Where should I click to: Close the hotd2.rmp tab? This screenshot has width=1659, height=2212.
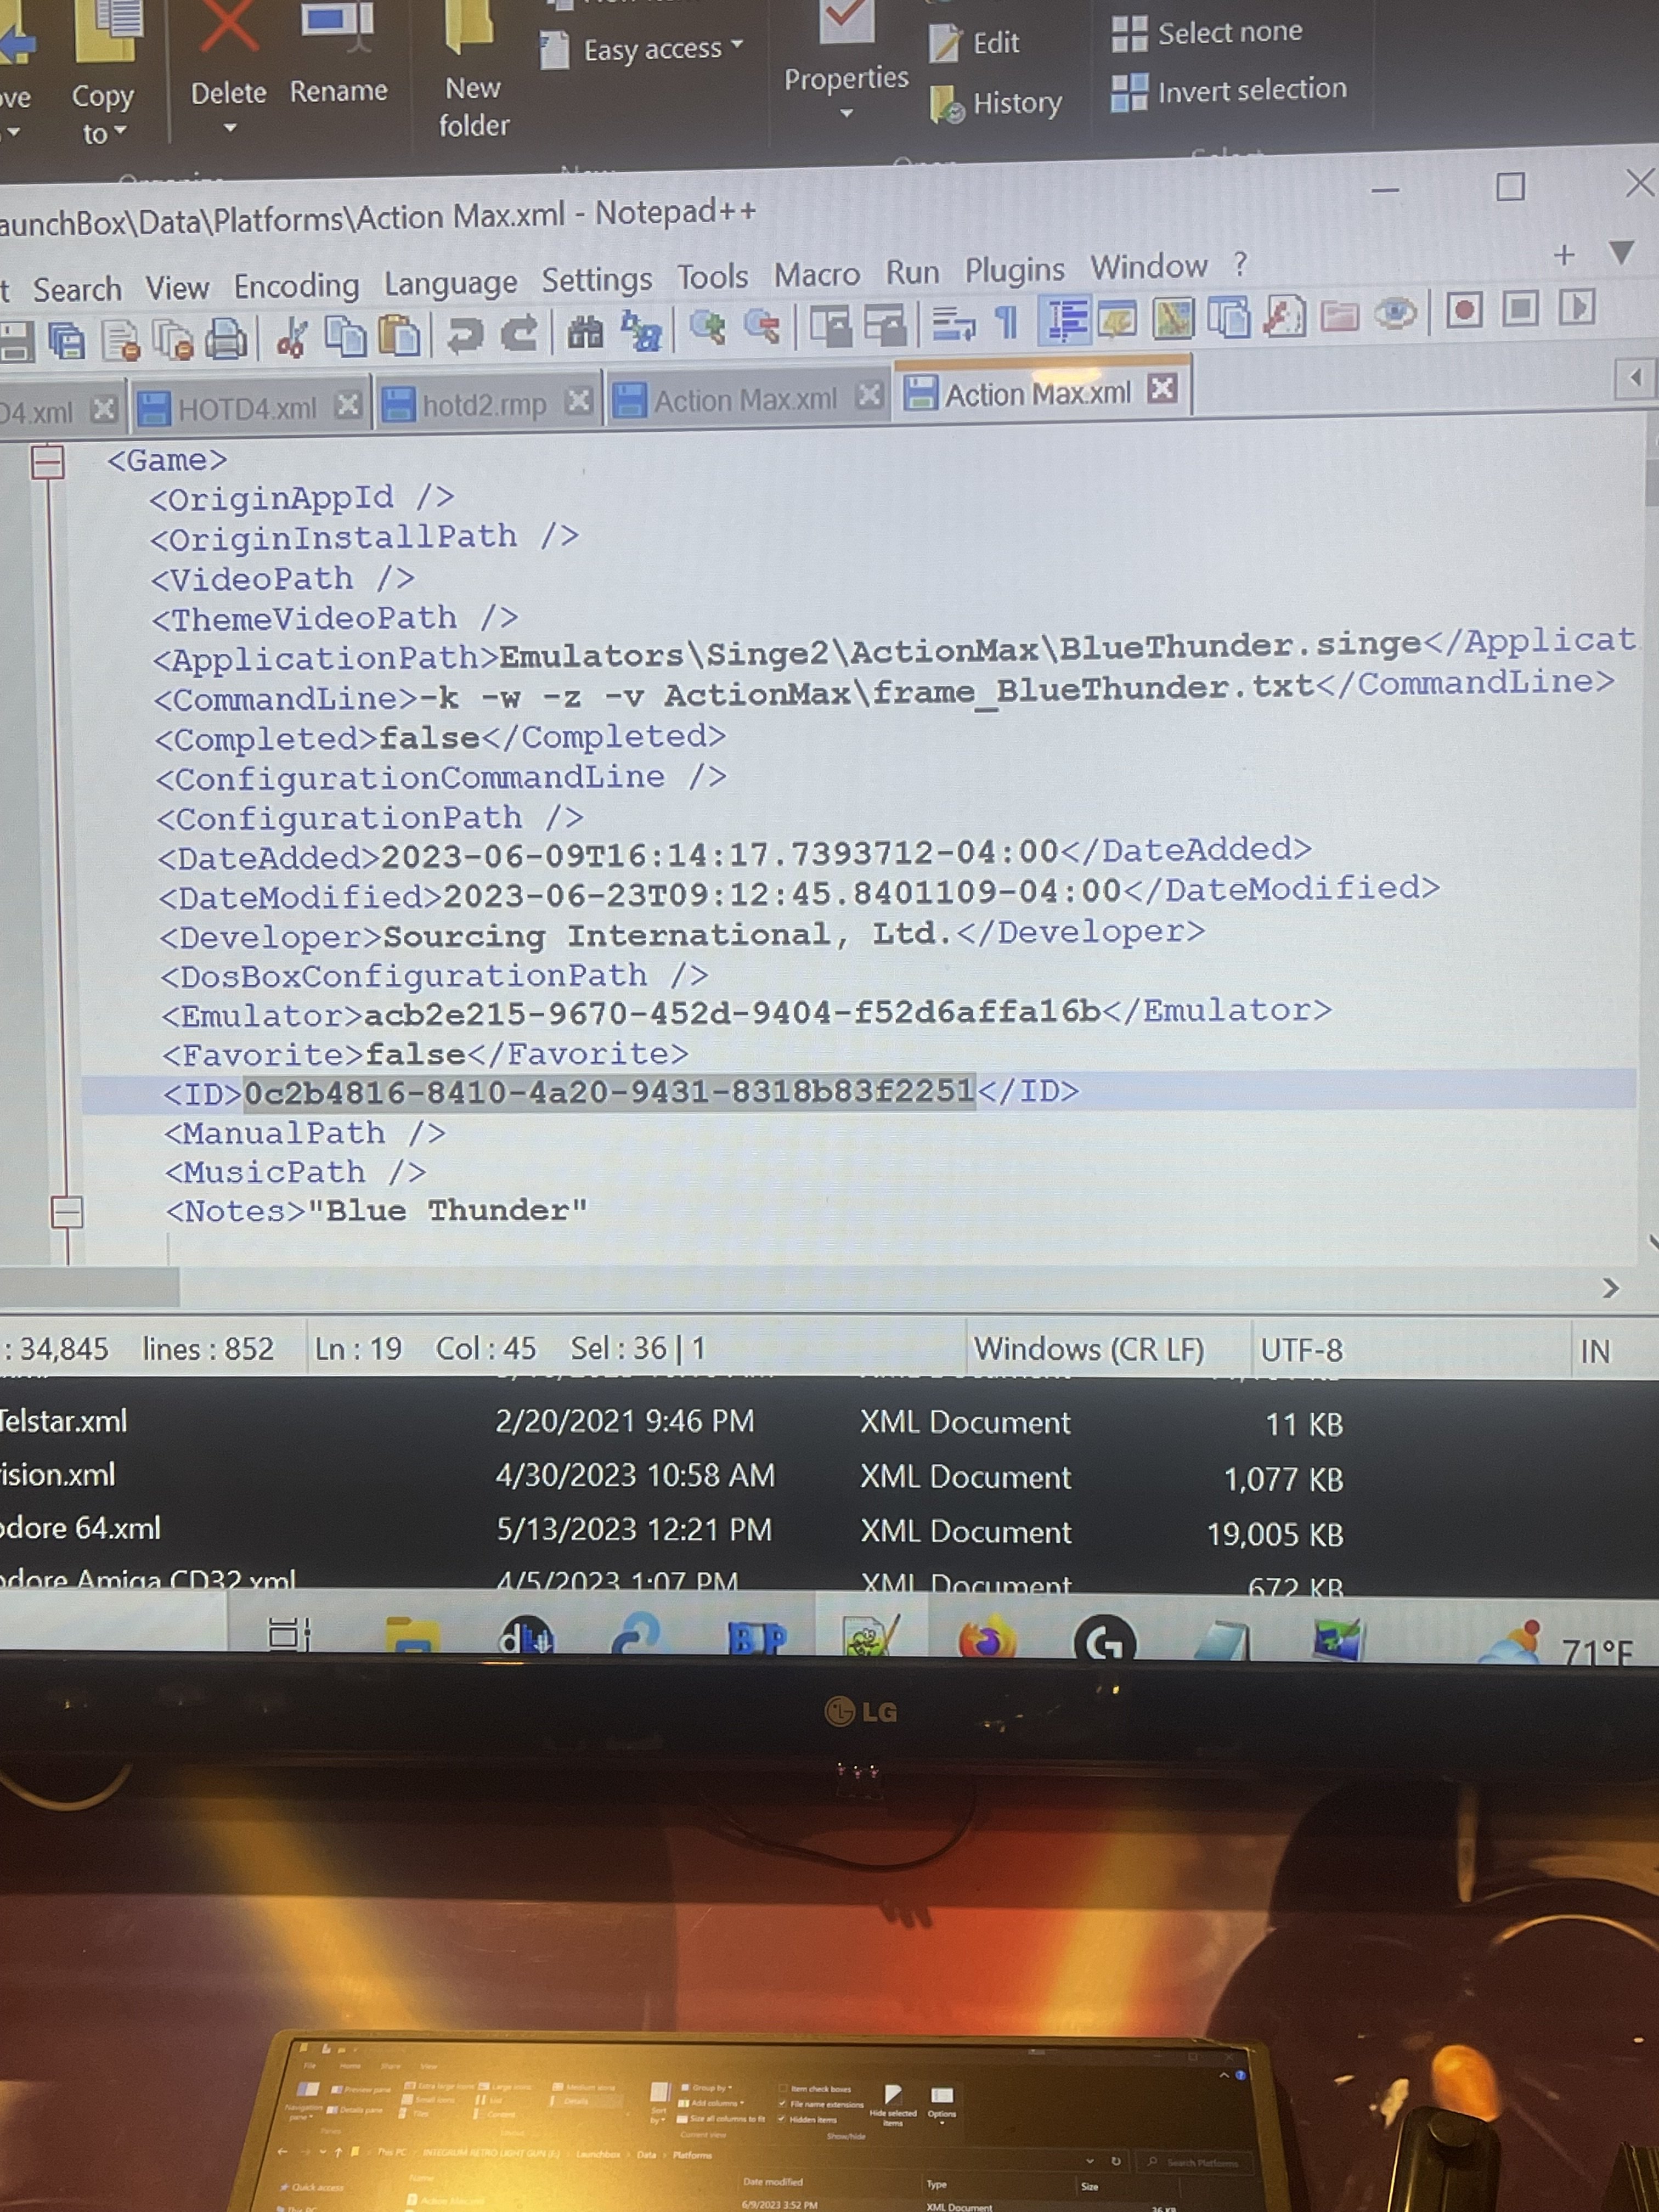tap(578, 402)
